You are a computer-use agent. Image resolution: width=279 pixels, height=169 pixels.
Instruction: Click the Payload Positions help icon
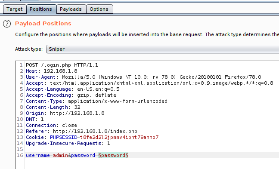[x=7, y=24]
